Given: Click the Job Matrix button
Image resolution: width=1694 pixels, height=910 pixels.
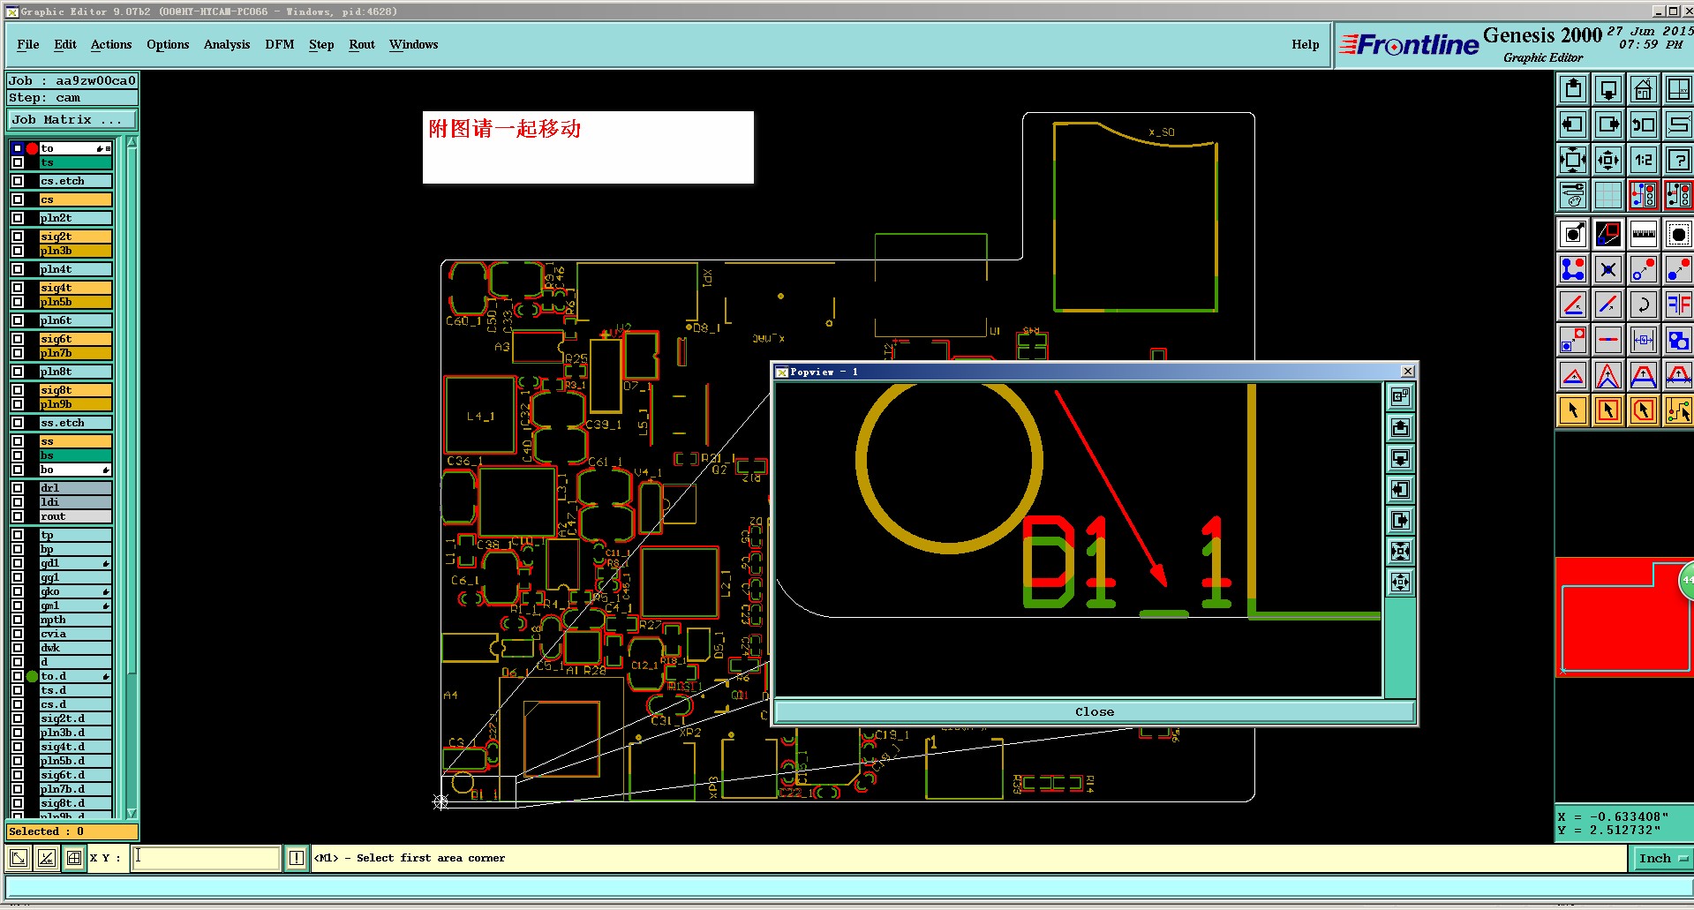Looking at the screenshot, I should click(x=72, y=119).
